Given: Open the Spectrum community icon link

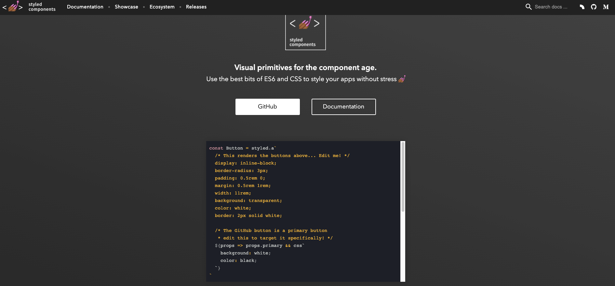Looking at the screenshot, I should 582,7.
